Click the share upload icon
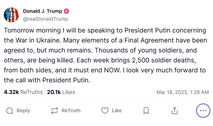Viewport: 213px width, 126px height. [175, 111]
